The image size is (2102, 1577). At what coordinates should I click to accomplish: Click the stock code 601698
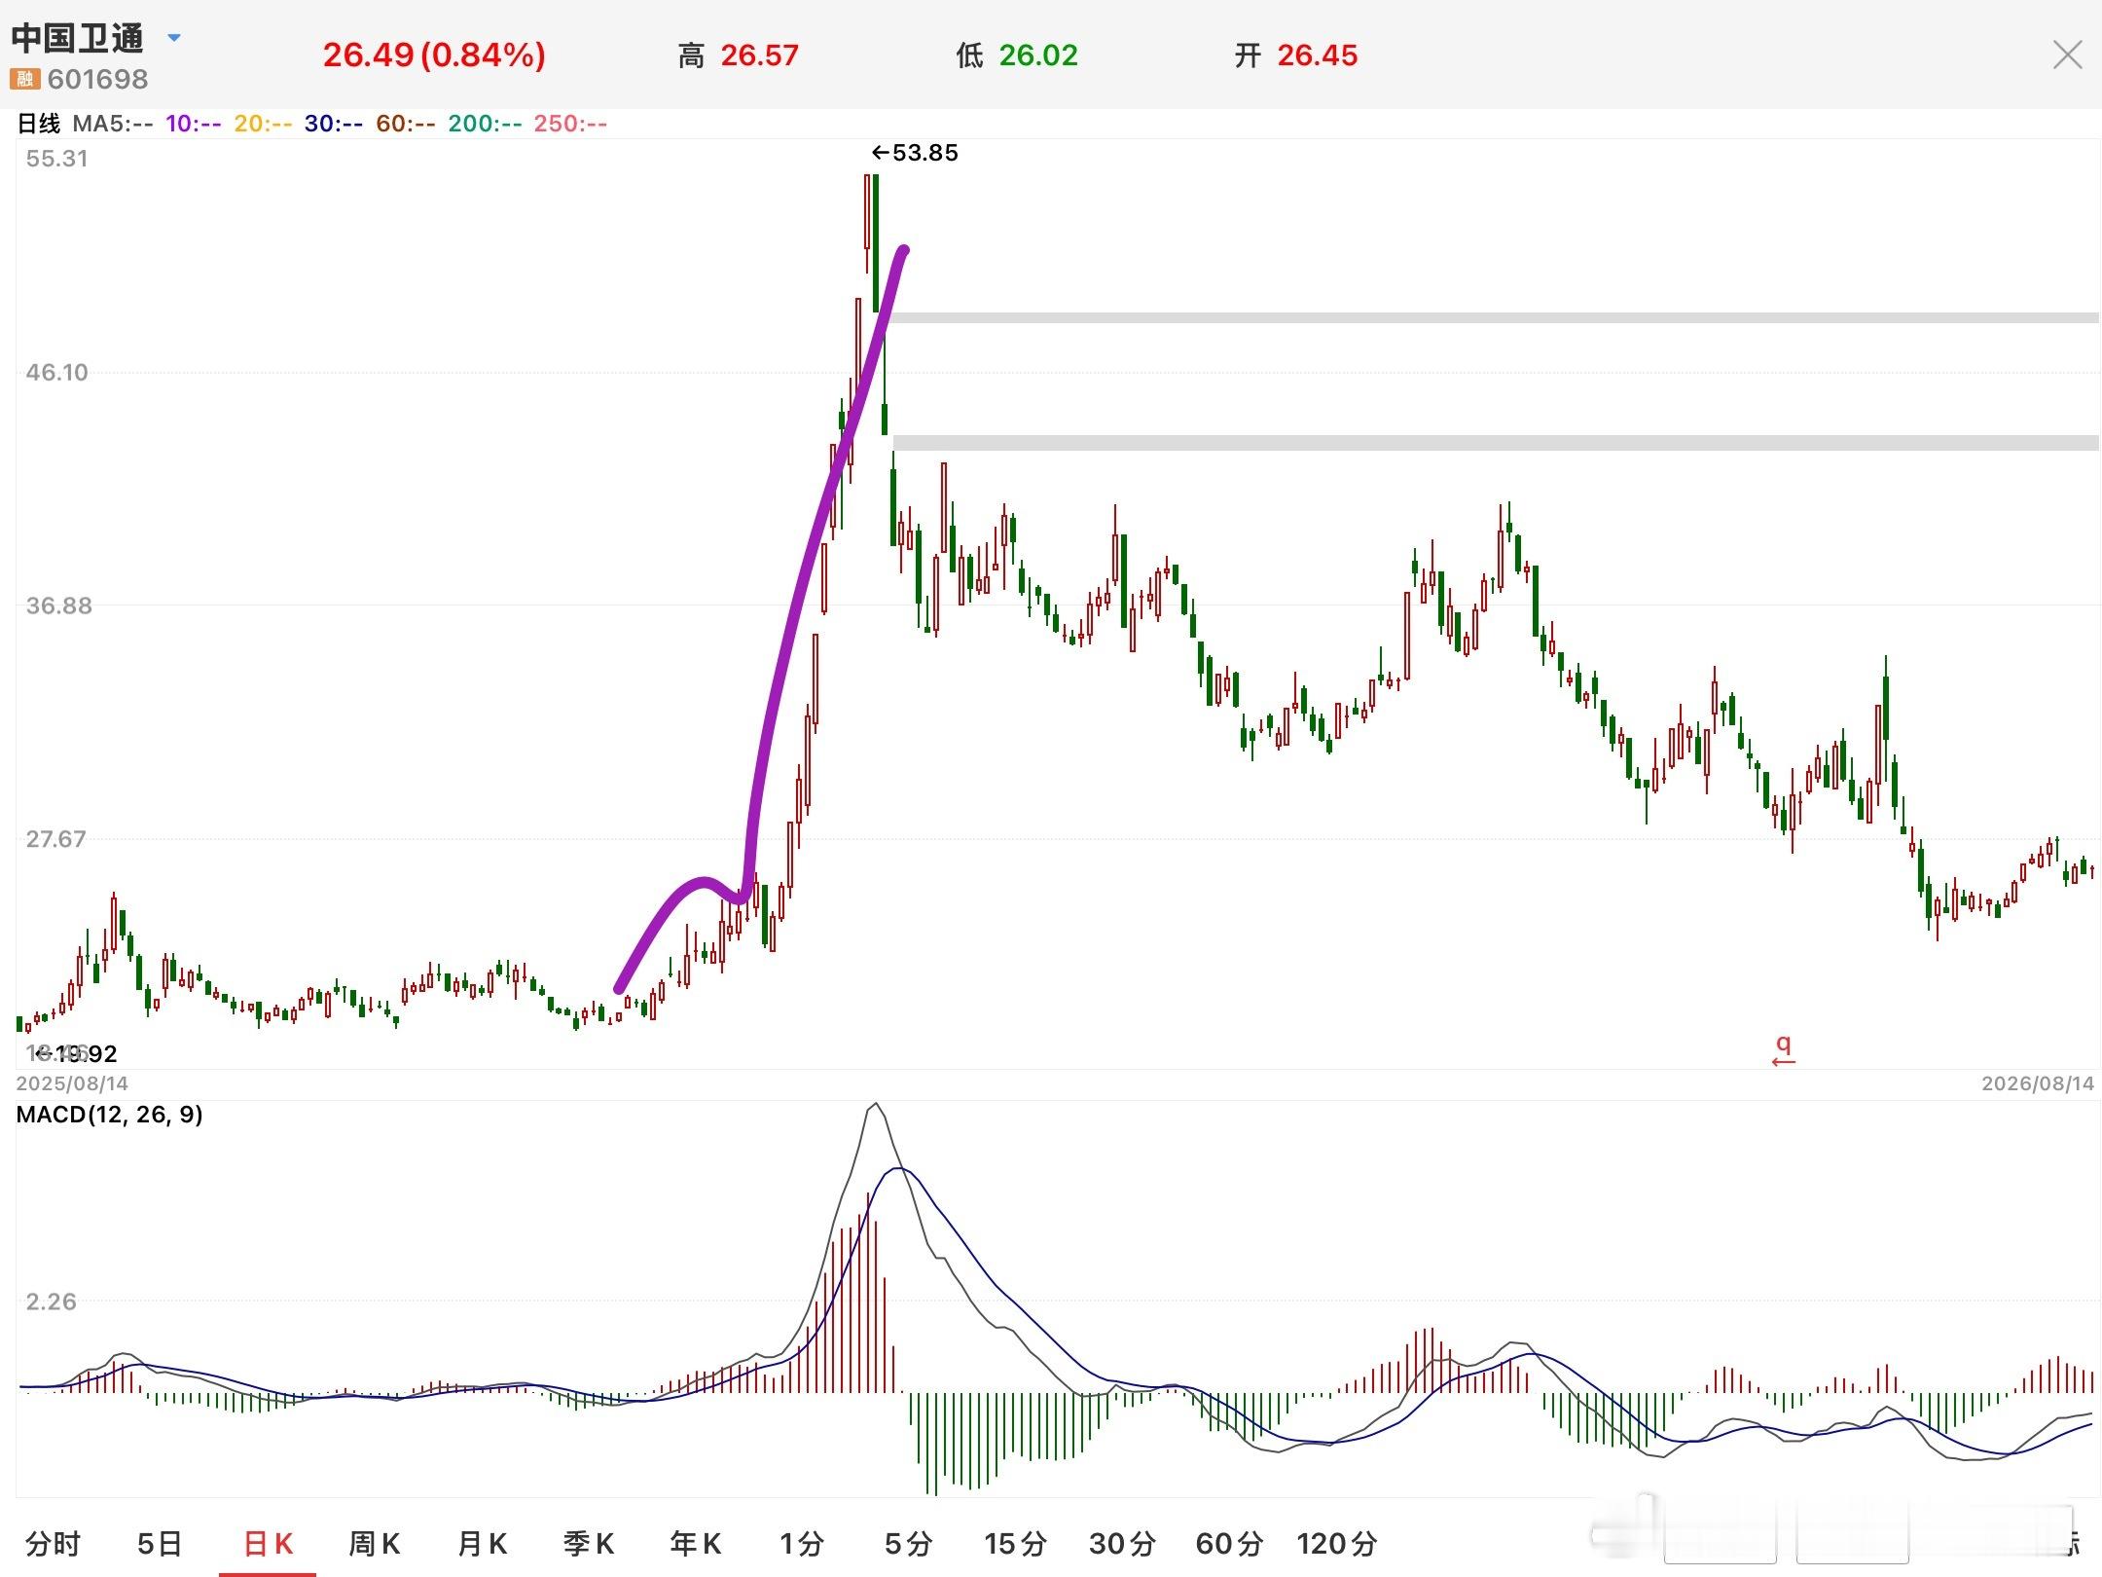click(97, 79)
